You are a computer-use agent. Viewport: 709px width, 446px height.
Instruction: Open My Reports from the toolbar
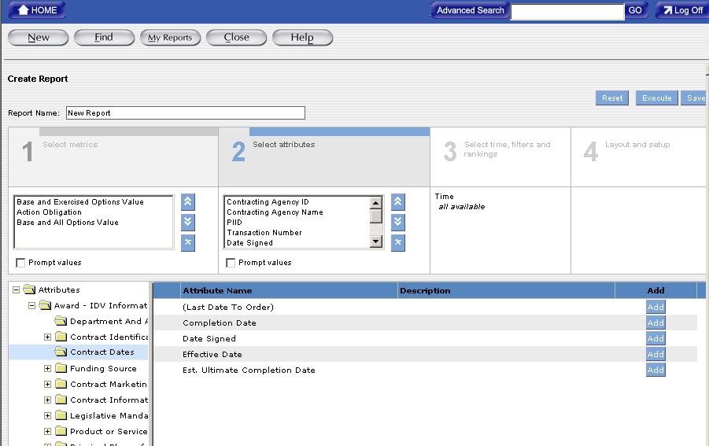[170, 38]
